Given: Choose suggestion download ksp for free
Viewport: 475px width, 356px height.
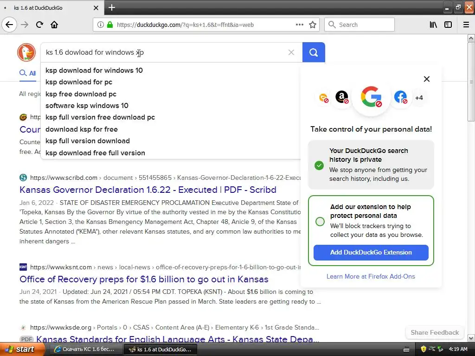Looking at the screenshot, I should point(171,129).
